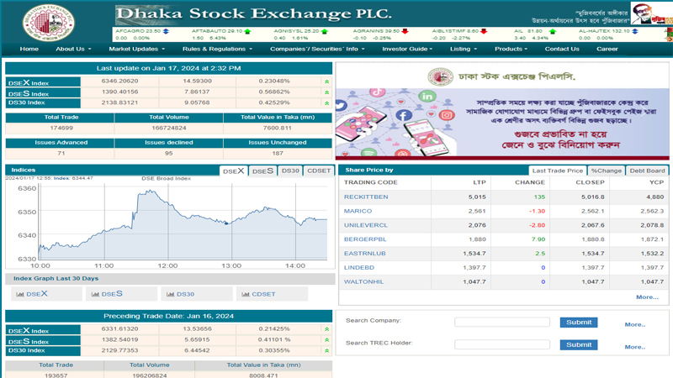Click the Search TREC Holder input field

point(501,344)
